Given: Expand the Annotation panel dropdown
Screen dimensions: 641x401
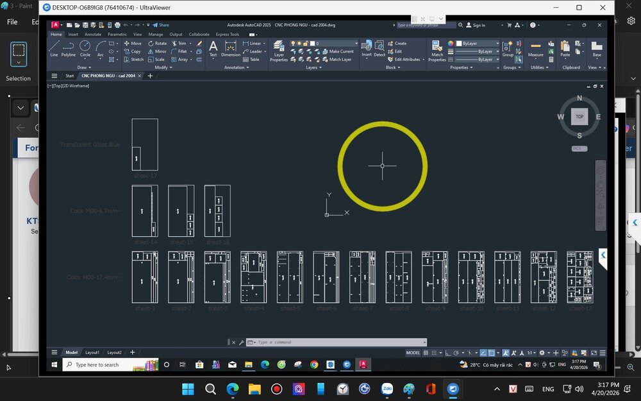Looking at the screenshot, I should click(x=237, y=67).
